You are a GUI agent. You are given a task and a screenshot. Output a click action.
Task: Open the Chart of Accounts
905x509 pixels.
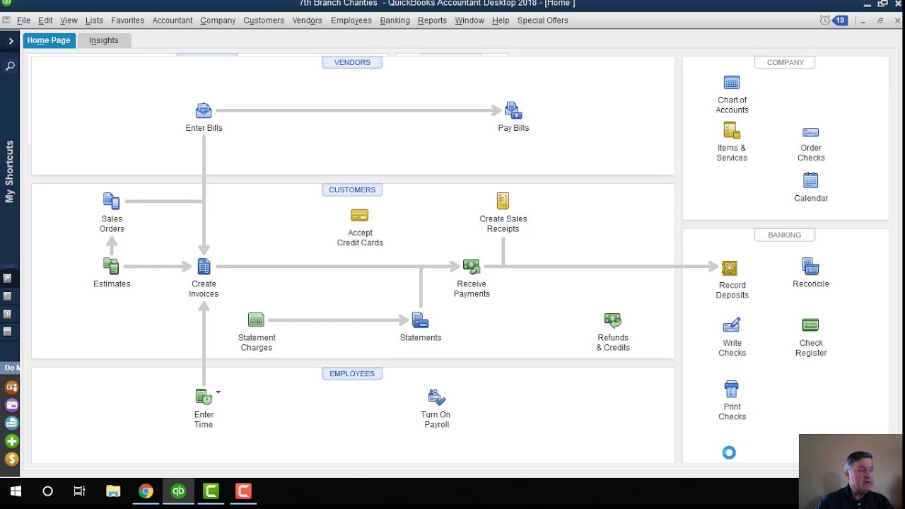click(732, 83)
